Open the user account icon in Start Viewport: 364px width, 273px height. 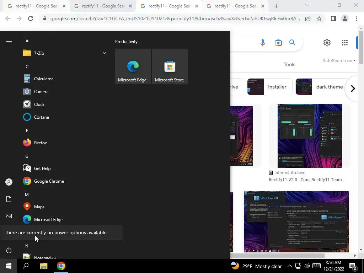(9, 182)
